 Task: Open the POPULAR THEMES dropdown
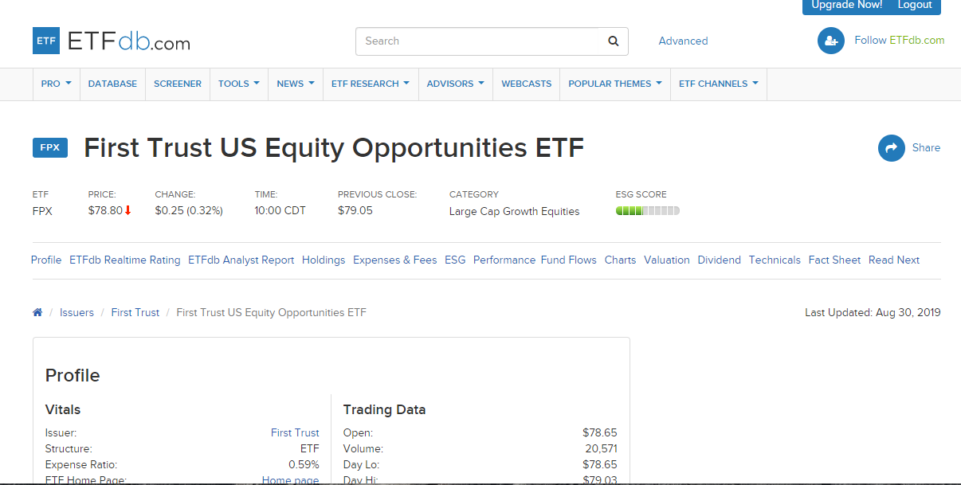click(614, 84)
